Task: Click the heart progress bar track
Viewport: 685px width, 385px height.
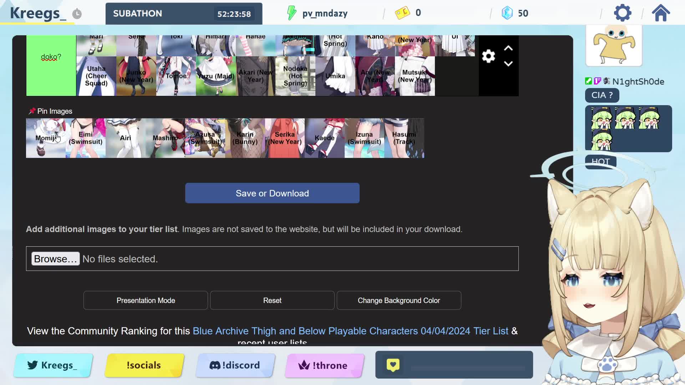Action: point(468,368)
